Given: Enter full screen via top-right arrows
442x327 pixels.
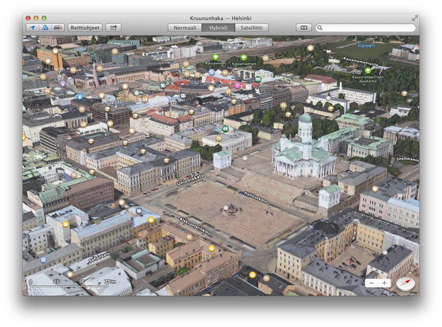Looking at the screenshot, I should (415, 18).
